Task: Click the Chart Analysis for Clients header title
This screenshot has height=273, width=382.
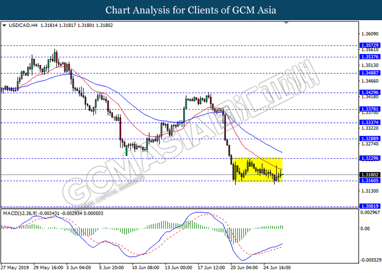Action: [x=191, y=10]
